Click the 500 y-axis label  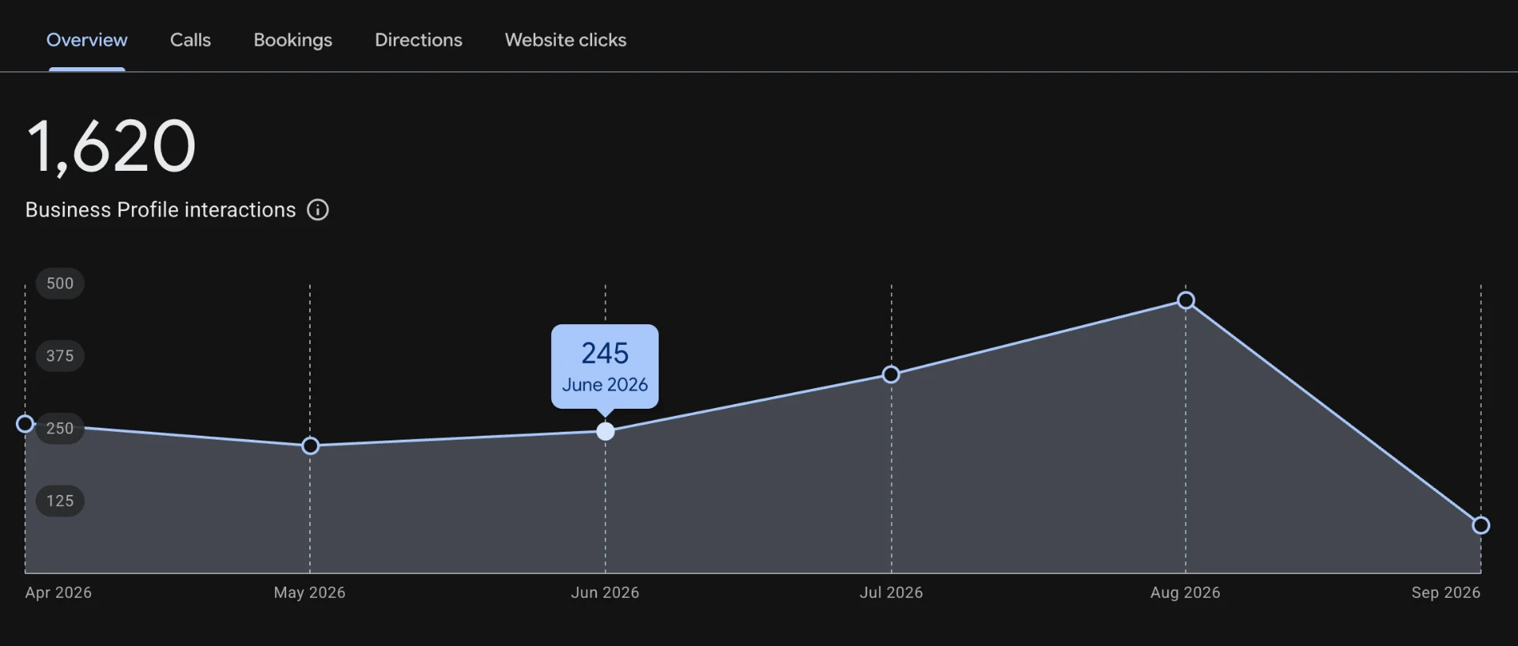point(60,283)
